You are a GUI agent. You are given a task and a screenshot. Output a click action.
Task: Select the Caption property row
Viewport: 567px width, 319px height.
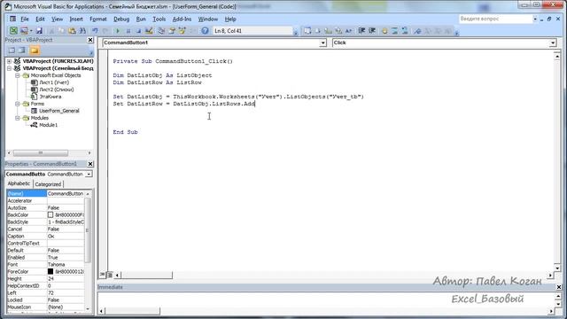[45, 237]
